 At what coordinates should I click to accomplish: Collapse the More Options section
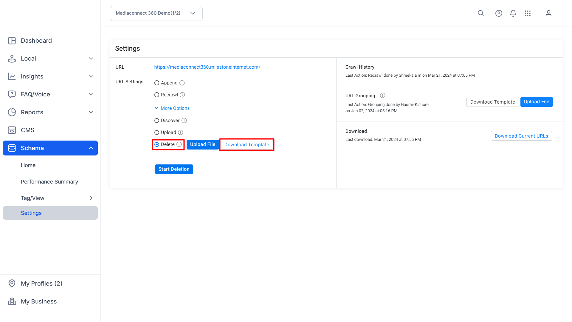(x=172, y=108)
